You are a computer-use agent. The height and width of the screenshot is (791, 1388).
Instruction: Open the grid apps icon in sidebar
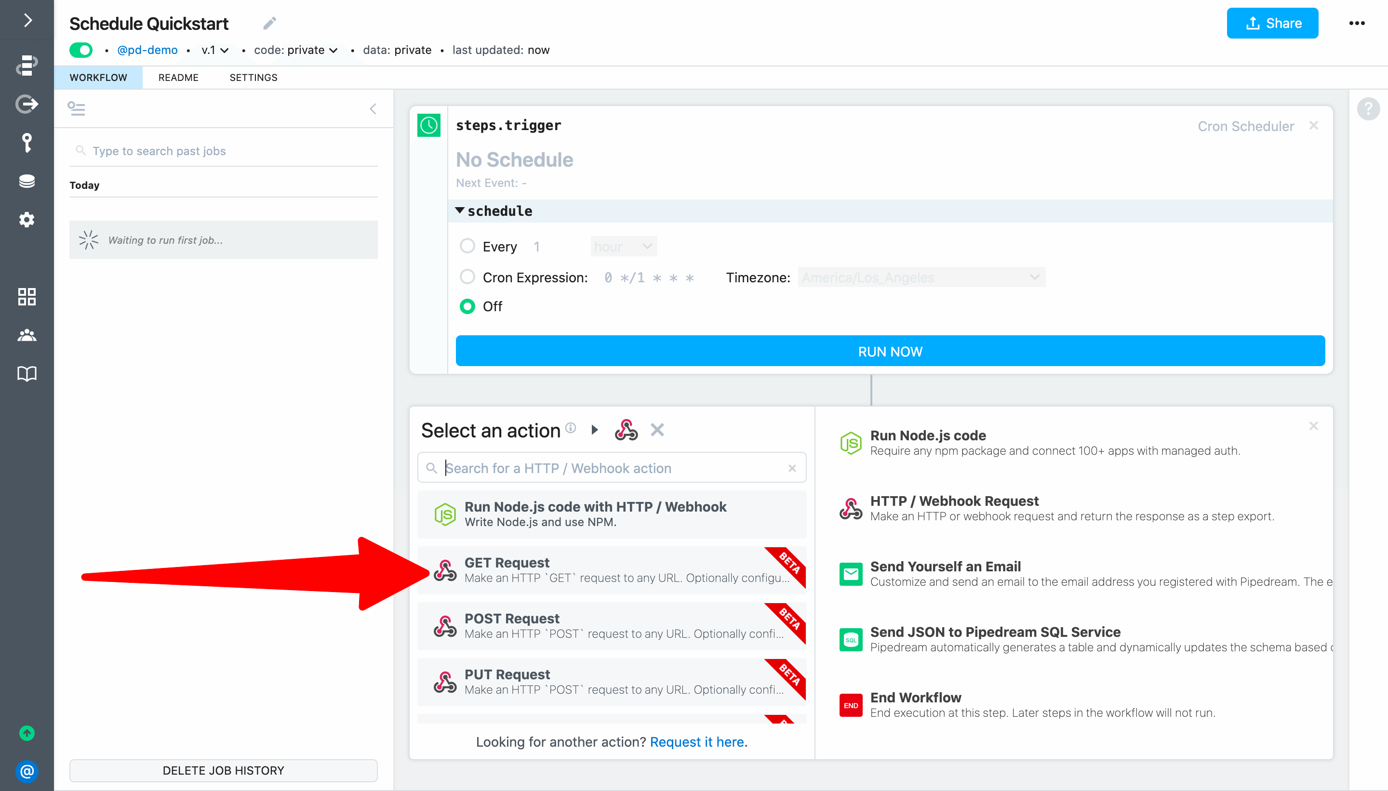coord(27,297)
